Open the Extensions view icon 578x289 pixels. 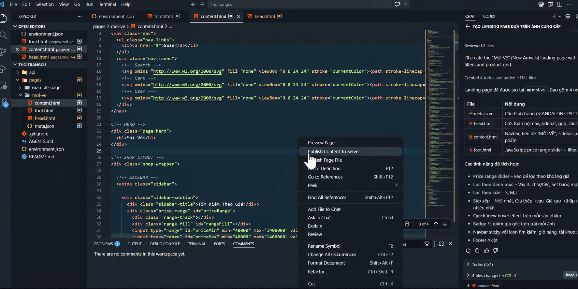(4, 102)
